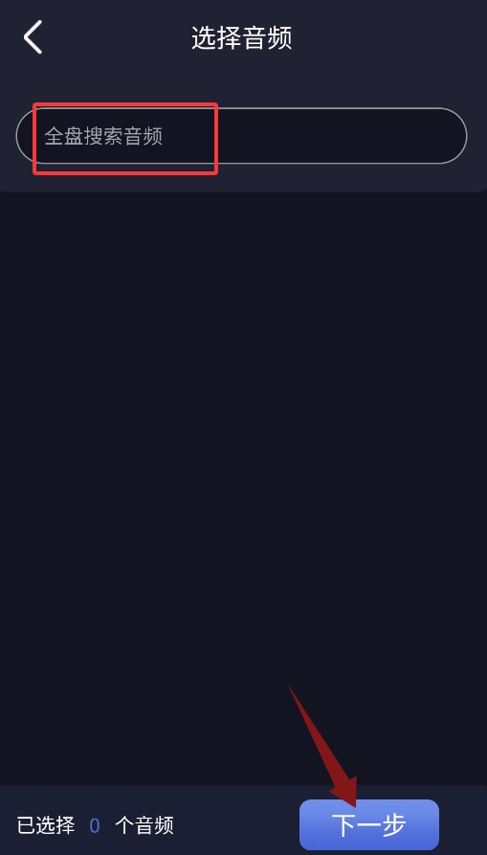487x855 pixels.
Task: Tap the right end of search bar
Action: [x=435, y=136]
